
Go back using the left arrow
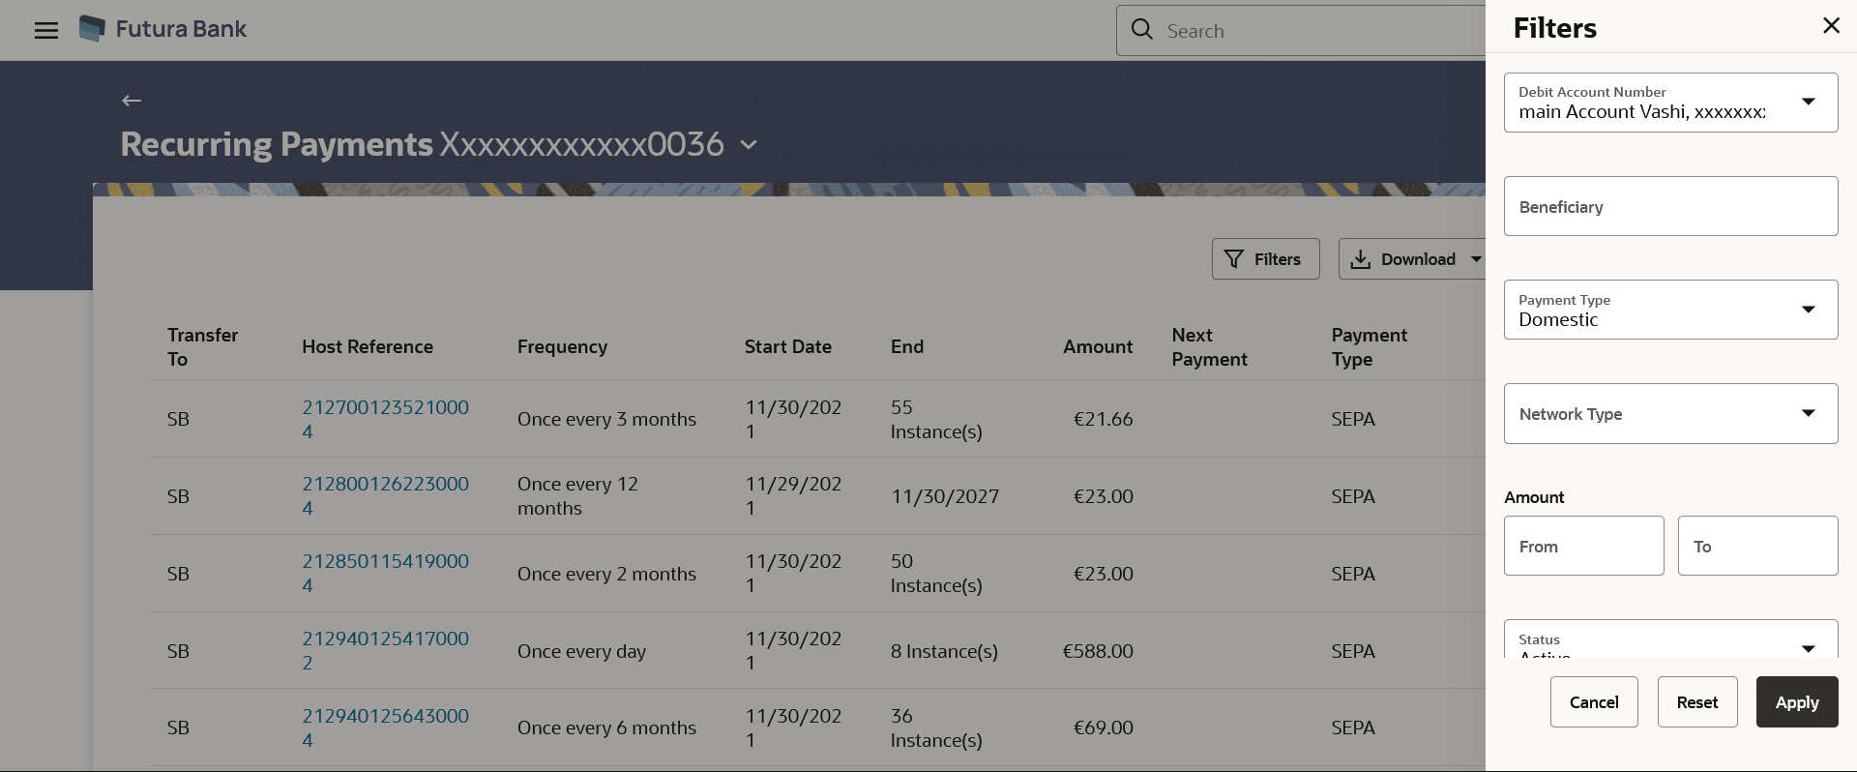click(132, 101)
